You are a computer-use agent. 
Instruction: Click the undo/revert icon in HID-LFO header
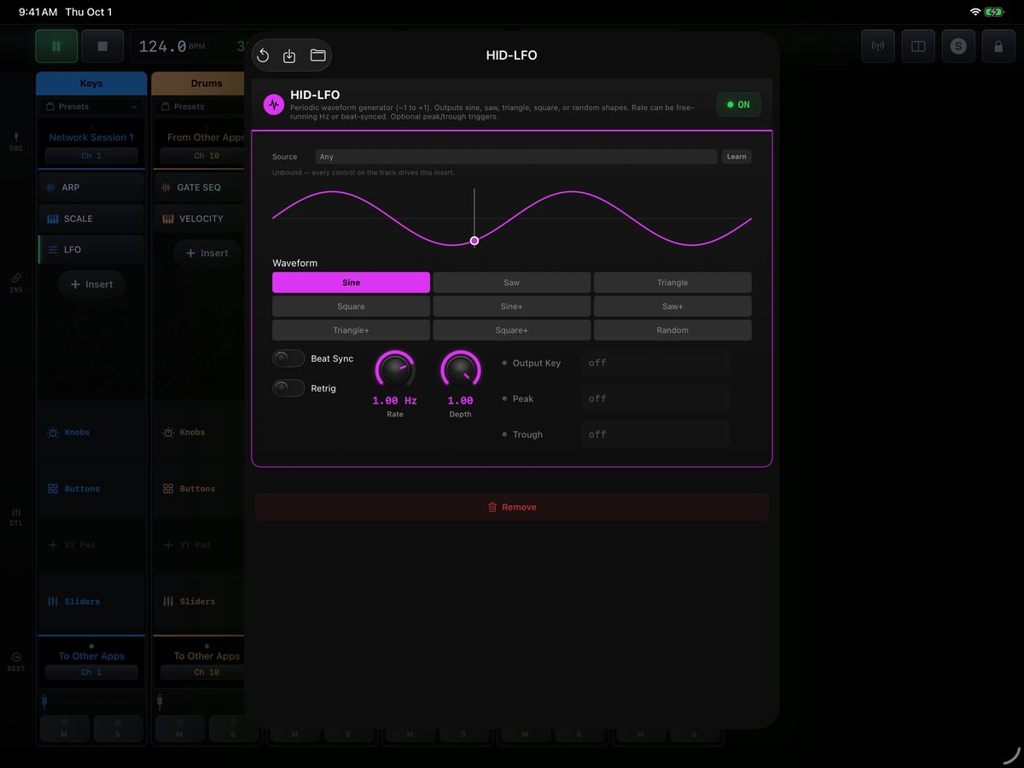(263, 55)
